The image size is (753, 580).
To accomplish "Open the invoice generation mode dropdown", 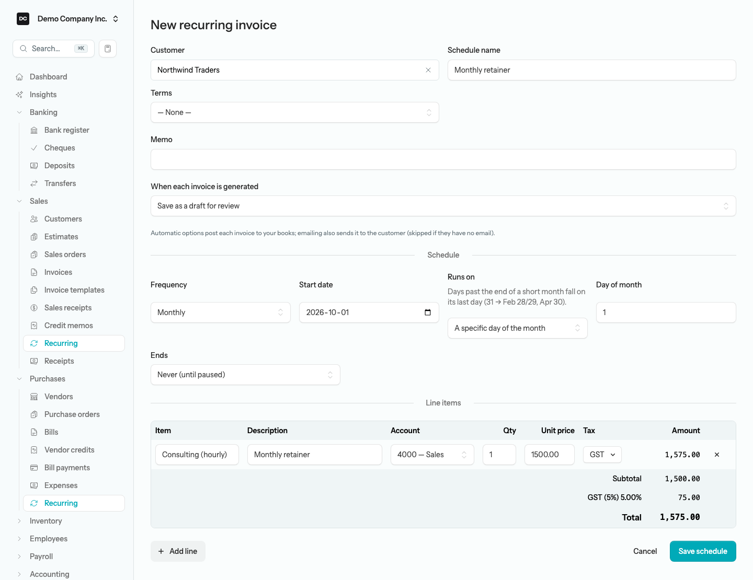I will pyautogui.click(x=443, y=206).
